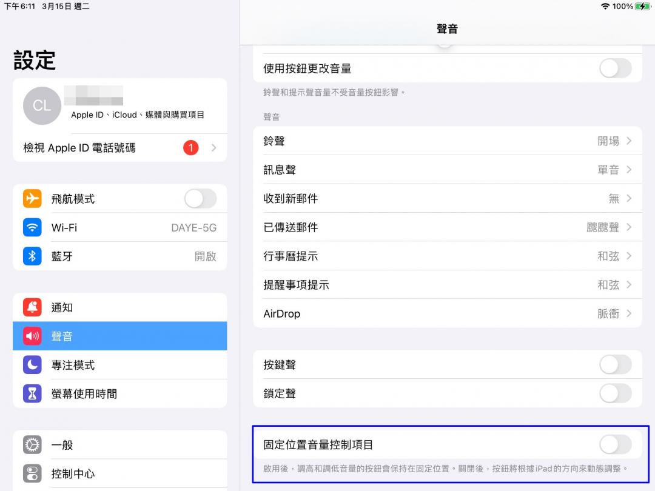Viewport: 655px width, 491px height.
Task: Tap the Screen Time hourglass icon
Action: coord(32,394)
